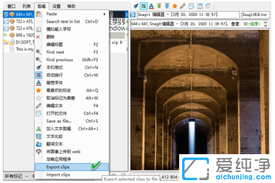This screenshot has height=183, width=275.
Task: Select the 722 x 476 clip row
Action: [x=19, y=28]
